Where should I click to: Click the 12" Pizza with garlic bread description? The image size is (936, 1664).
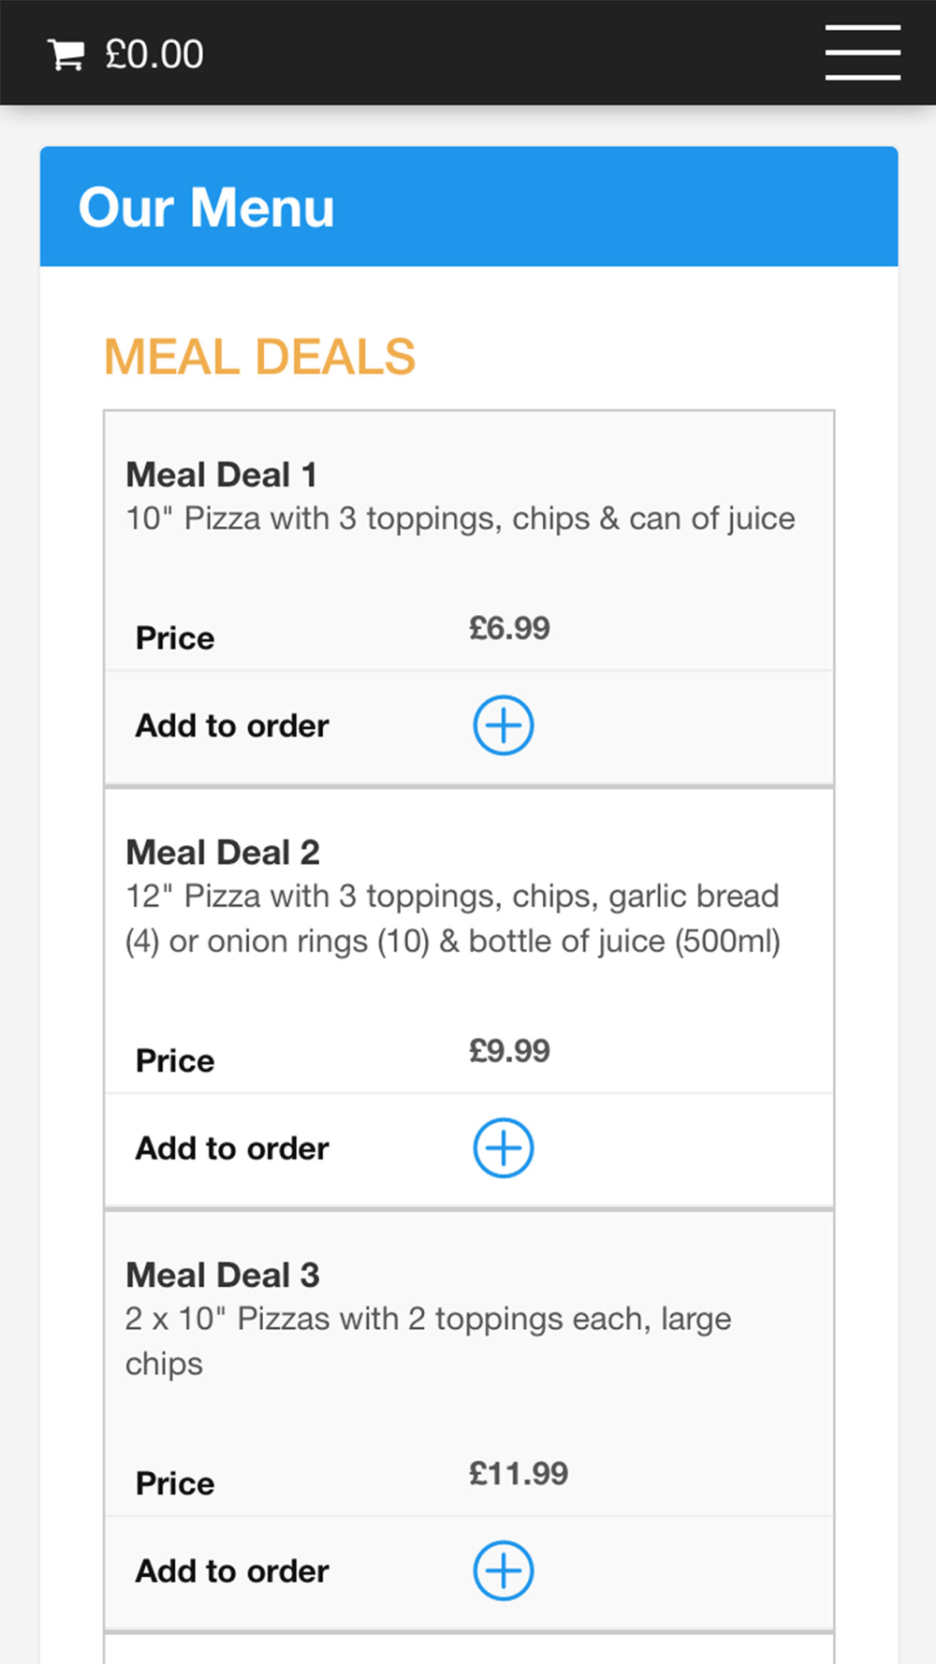[x=453, y=918]
